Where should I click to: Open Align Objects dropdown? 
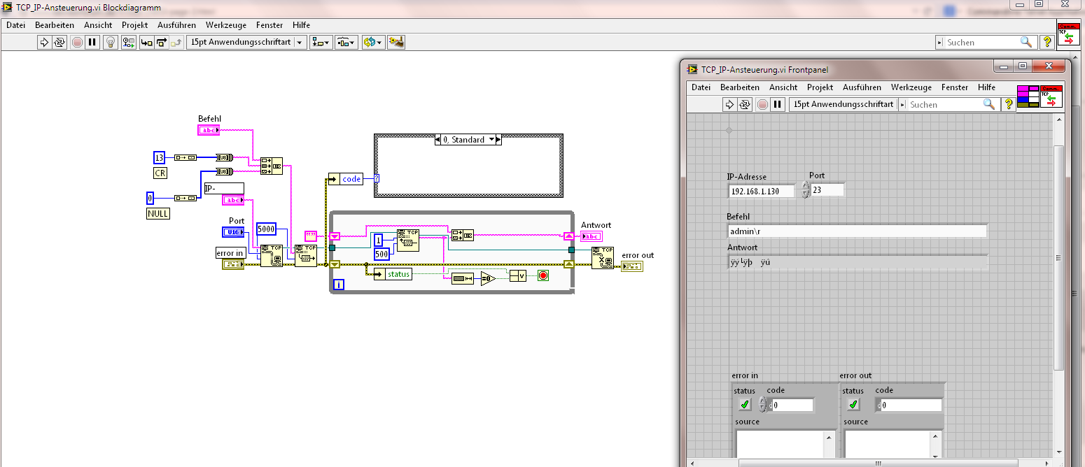click(x=321, y=43)
